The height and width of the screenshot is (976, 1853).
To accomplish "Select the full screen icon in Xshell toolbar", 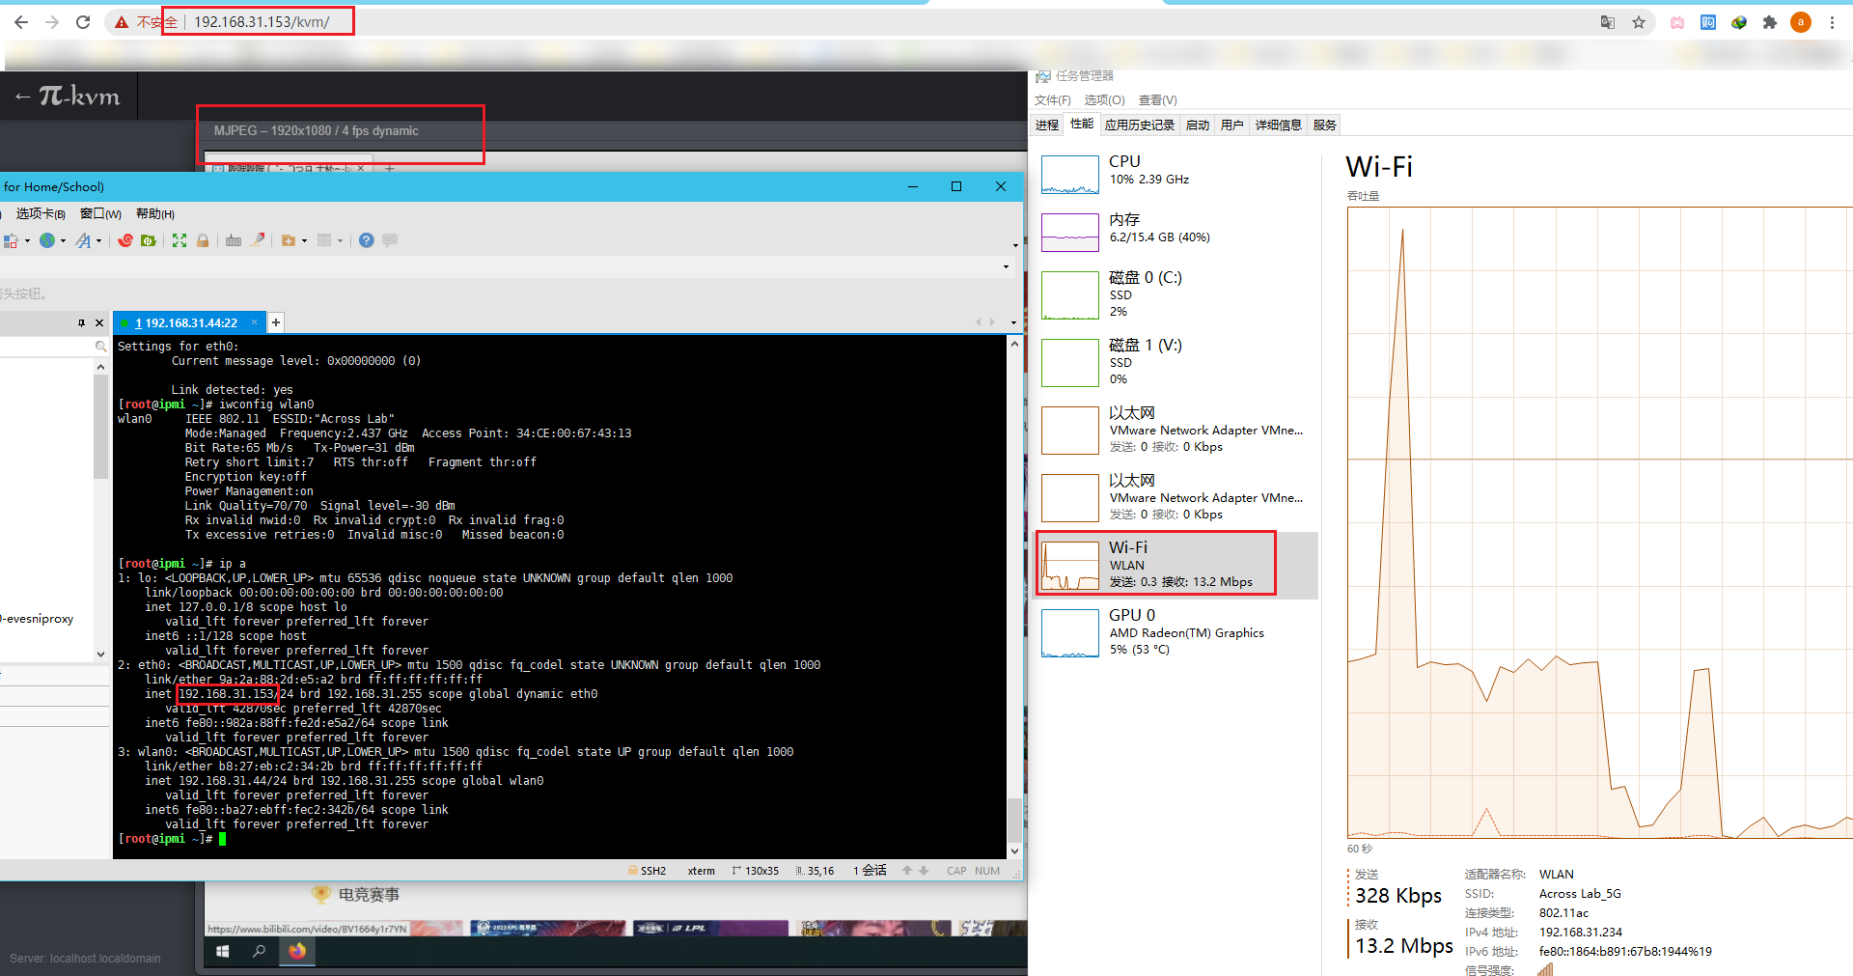I will (180, 240).
